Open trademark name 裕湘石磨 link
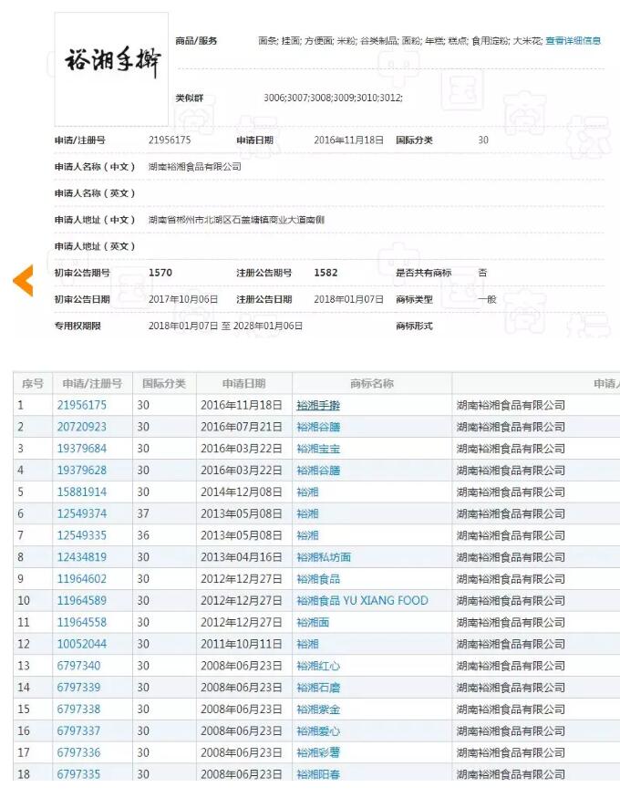 coord(318,688)
